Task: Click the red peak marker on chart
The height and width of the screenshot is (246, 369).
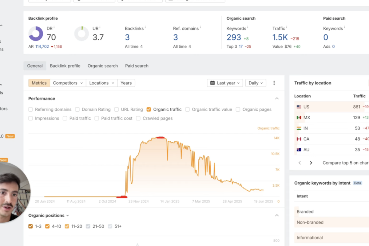Action: [160, 137]
